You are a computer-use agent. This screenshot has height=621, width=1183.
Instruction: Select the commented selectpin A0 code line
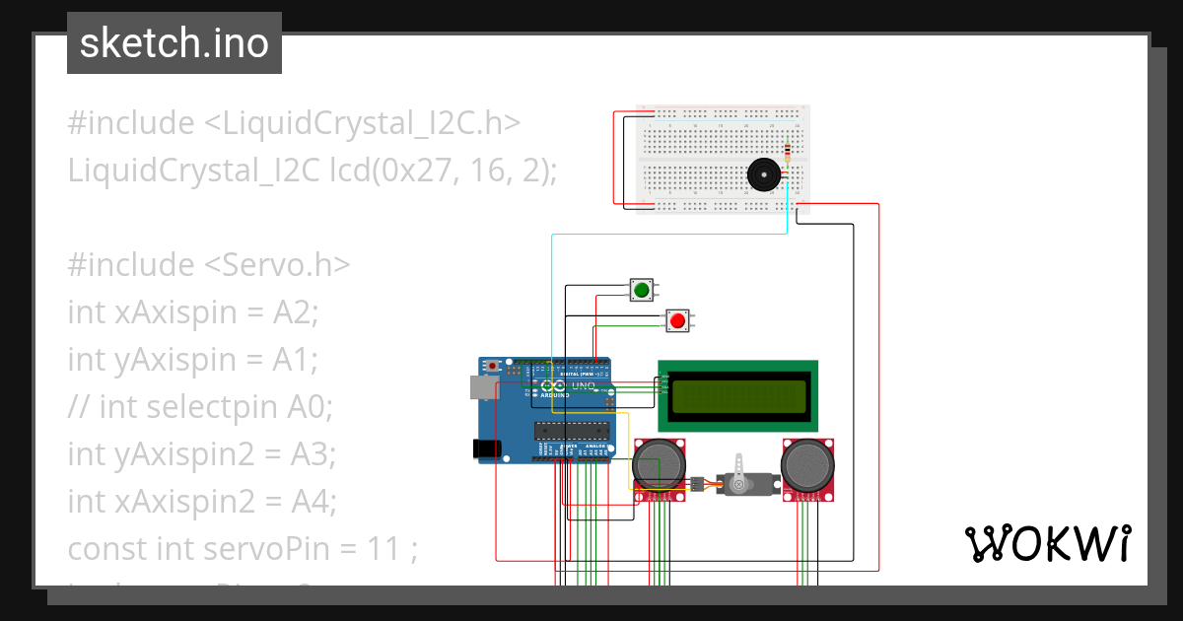coord(200,406)
